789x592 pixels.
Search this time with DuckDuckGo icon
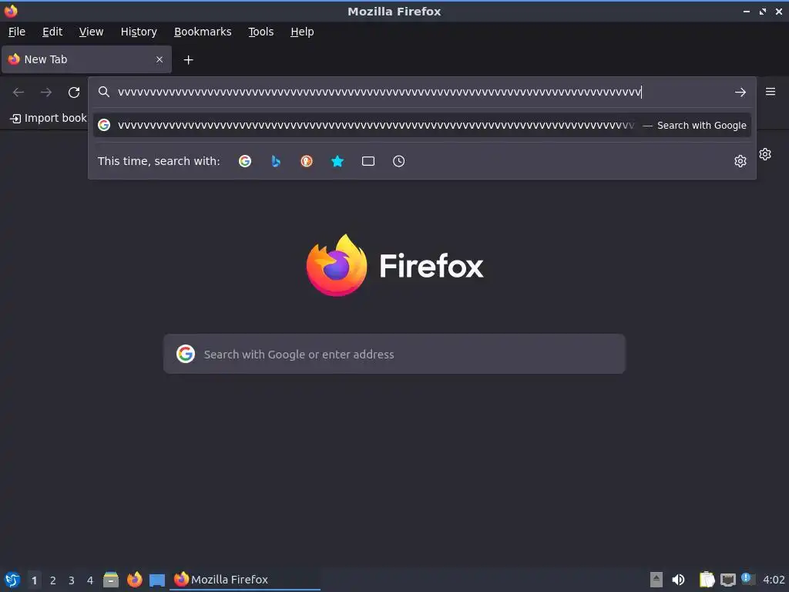(x=307, y=161)
